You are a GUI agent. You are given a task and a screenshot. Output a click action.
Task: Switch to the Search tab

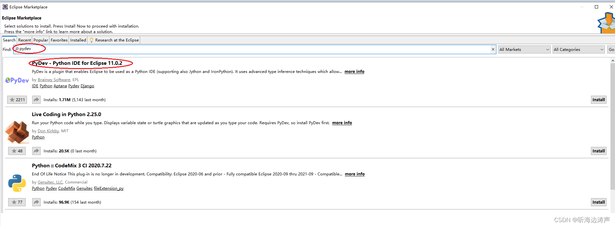click(x=9, y=40)
